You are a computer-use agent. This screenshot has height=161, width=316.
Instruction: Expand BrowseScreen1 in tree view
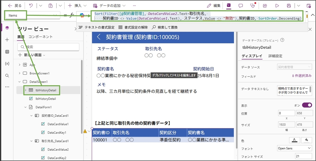point(19,73)
